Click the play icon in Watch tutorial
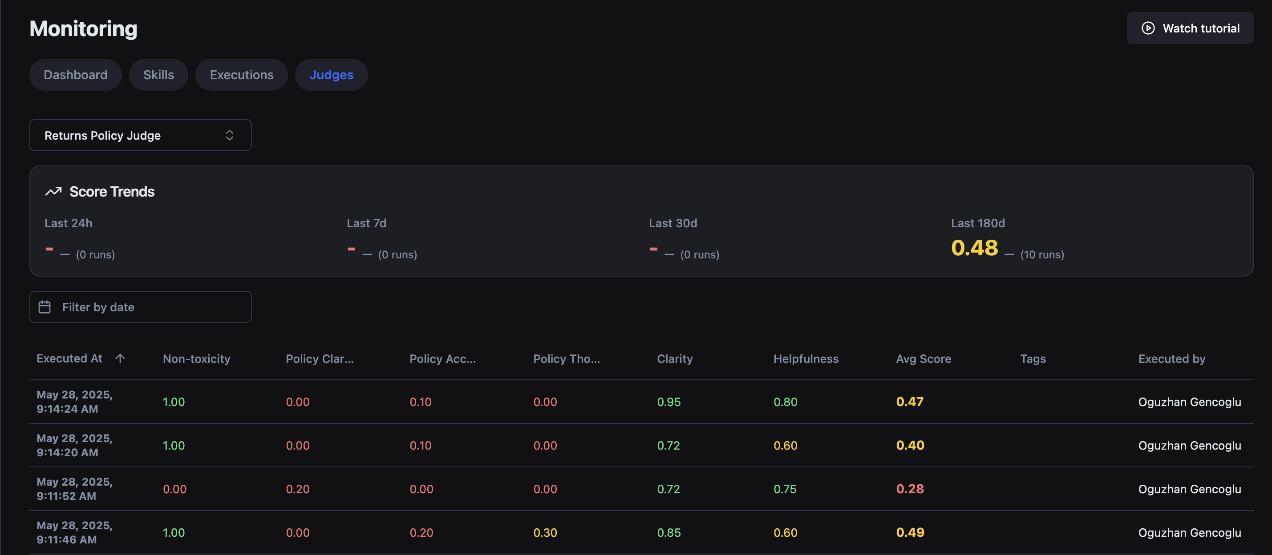Image resolution: width=1272 pixels, height=555 pixels. [x=1148, y=28]
